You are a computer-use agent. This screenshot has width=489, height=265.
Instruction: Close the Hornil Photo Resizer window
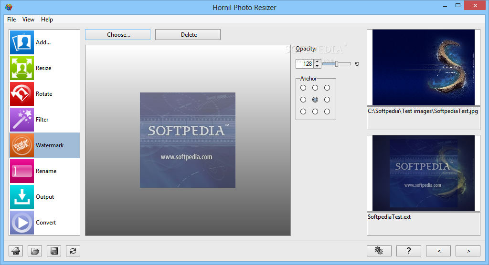(475, 5)
